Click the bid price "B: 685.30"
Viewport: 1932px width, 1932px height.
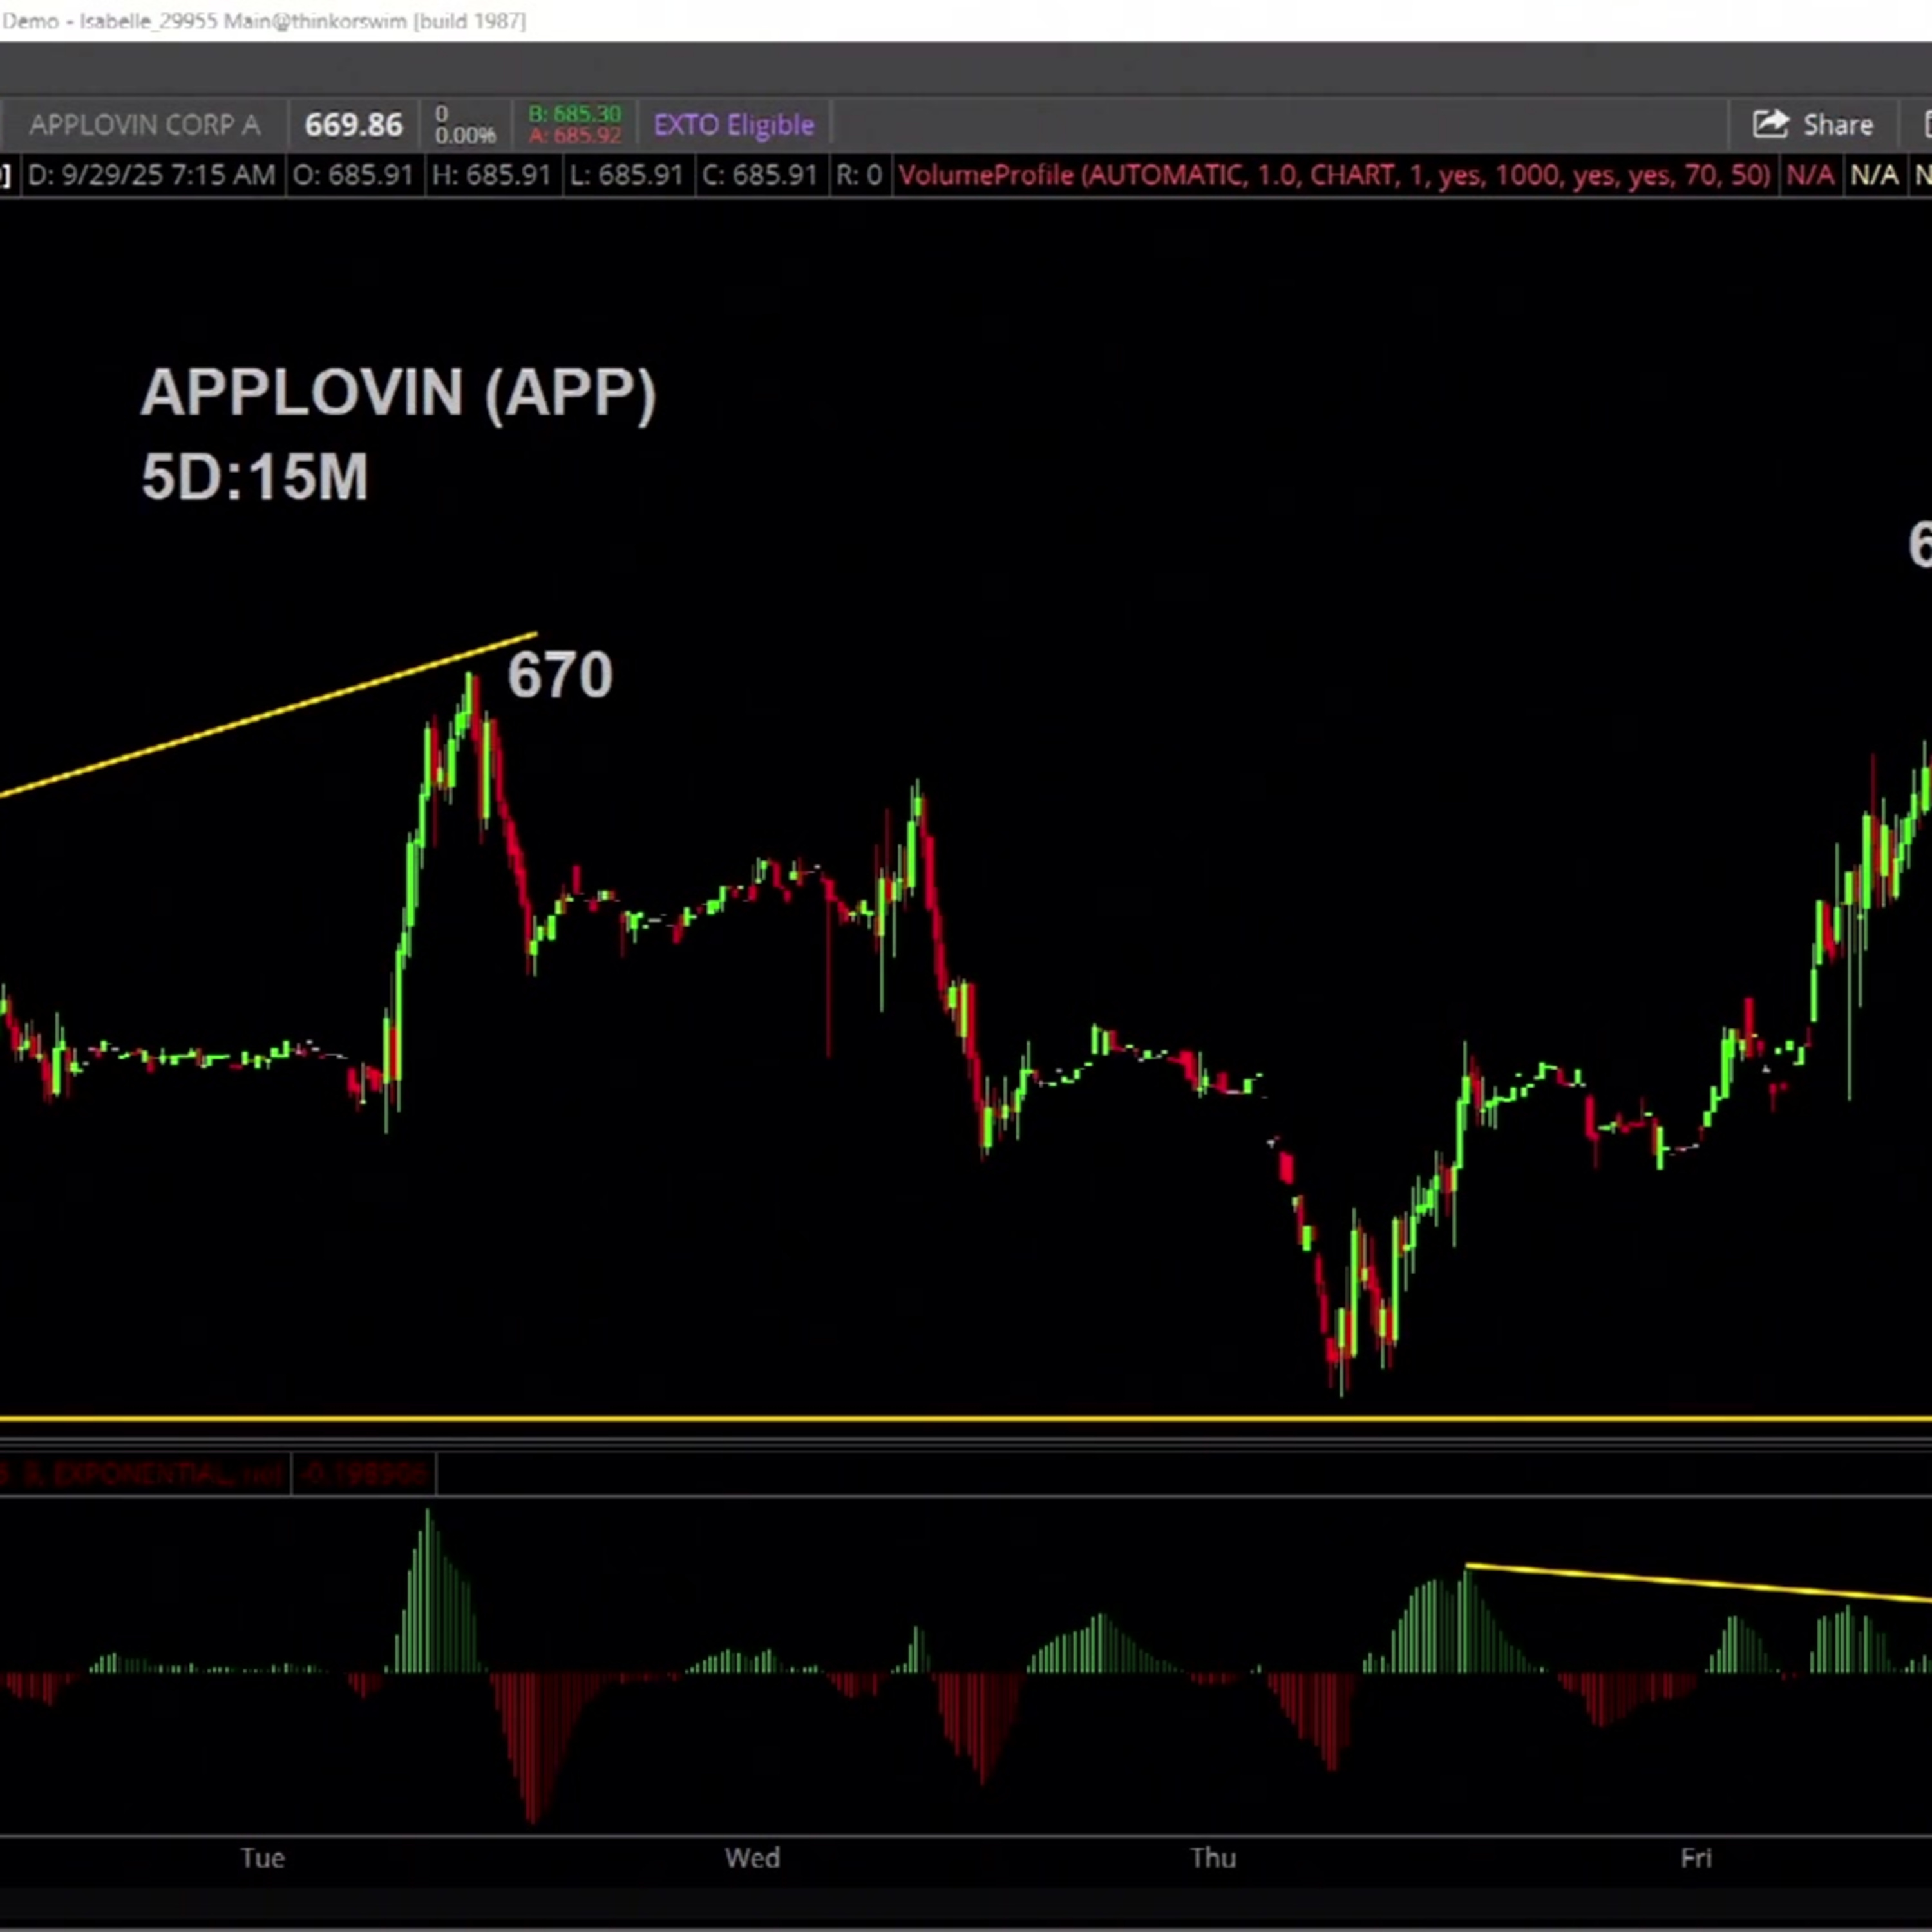[x=575, y=114]
